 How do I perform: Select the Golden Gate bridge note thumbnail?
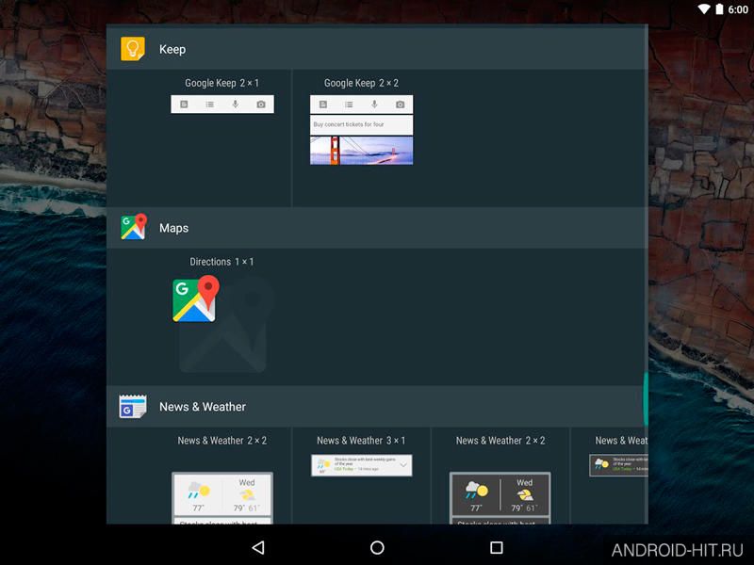click(362, 151)
